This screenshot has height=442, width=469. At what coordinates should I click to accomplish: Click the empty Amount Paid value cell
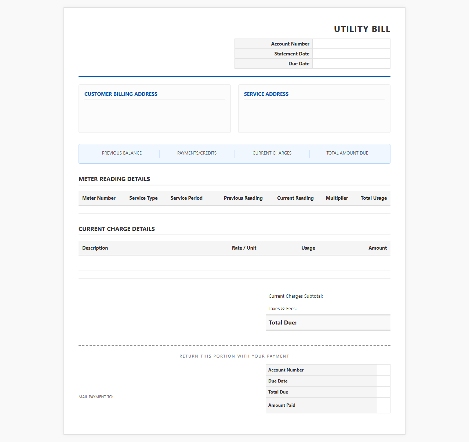(383, 405)
